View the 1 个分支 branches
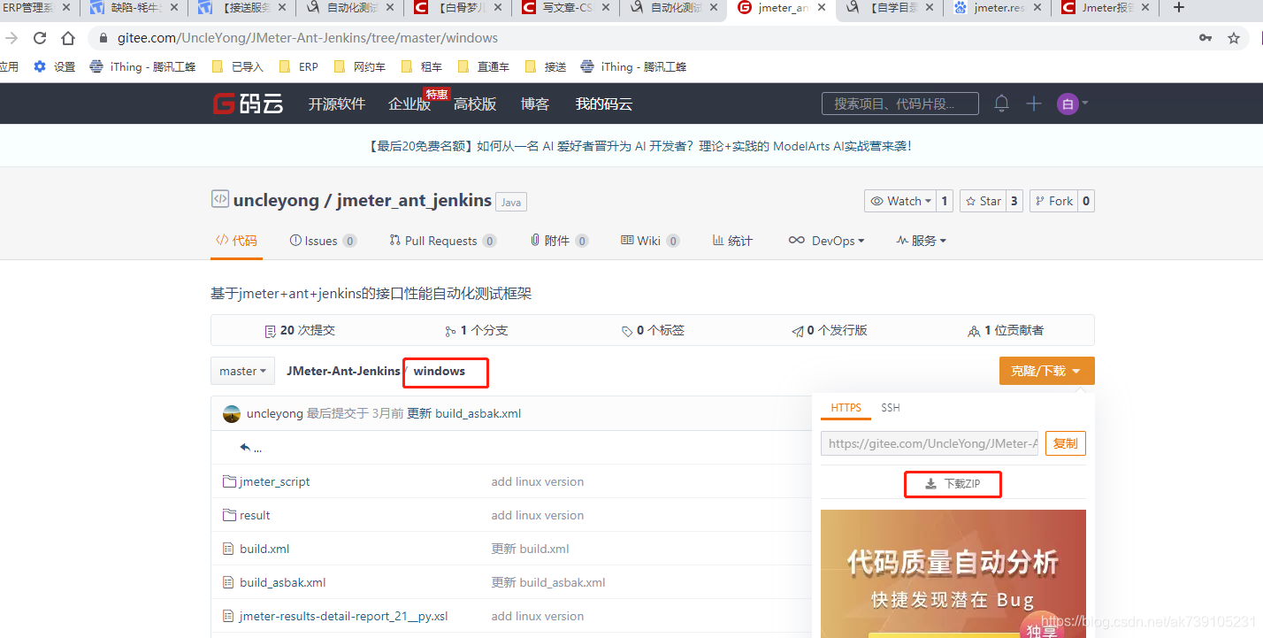The width and height of the screenshot is (1263, 638). [x=477, y=330]
